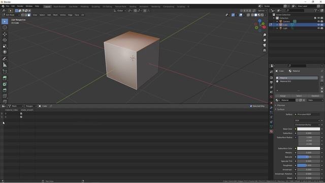Open the Polygon domain dropdown
Image resolution: width=325 pixels, height=183 pixels.
(x=30, y=106)
